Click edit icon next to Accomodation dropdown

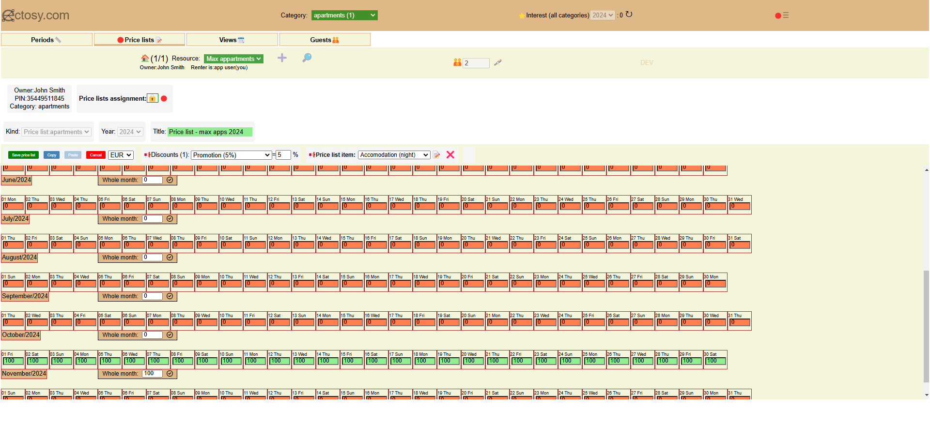pyautogui.click(x=436, y=155)
